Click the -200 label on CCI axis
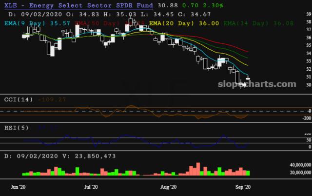Screen dimensions: 312x196 [x=307, y=118]
